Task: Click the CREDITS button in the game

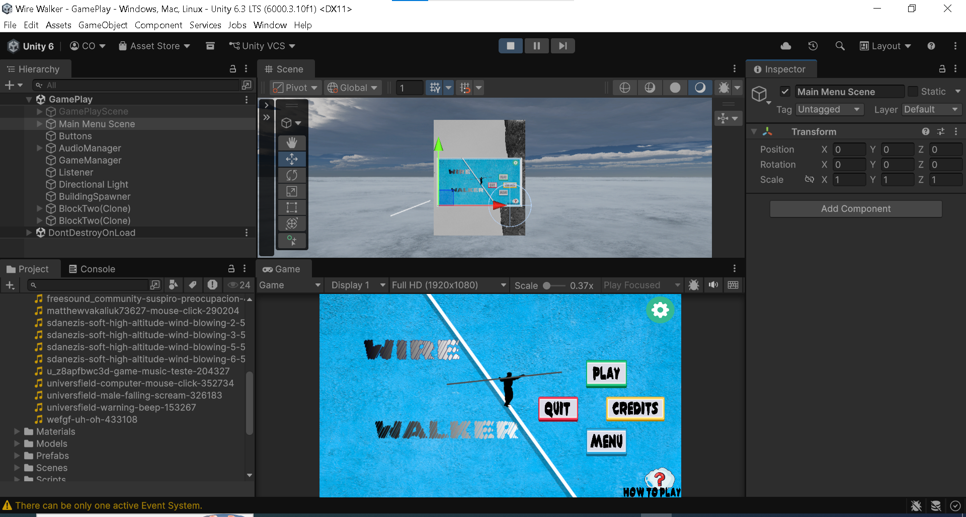Action: (x=635, y=408)
